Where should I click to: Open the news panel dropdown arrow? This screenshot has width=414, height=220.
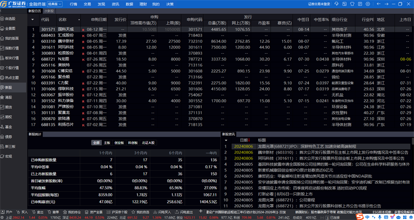(226, 140)
